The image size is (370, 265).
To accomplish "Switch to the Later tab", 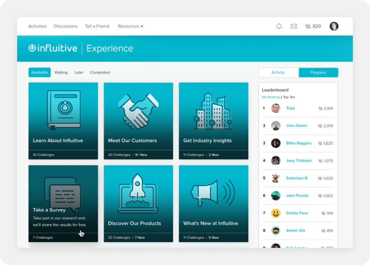I will (x=79, y=73).
